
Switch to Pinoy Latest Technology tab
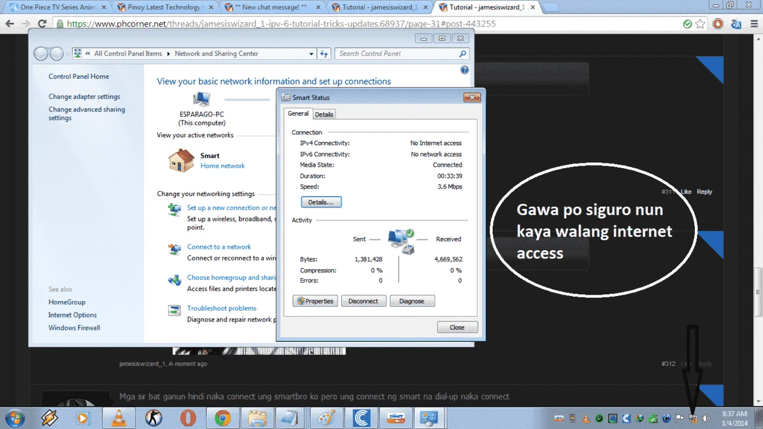click(x=166, y=7)
